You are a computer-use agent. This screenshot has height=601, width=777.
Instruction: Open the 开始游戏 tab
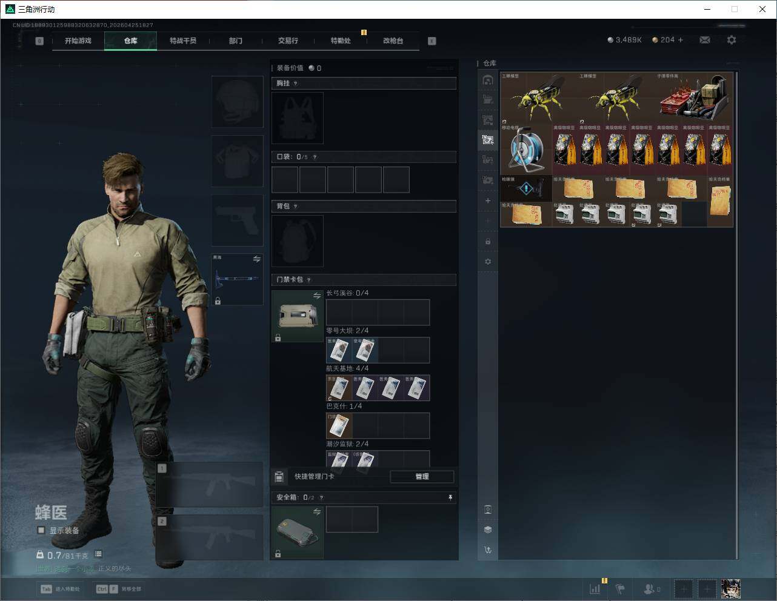point(78,41)
